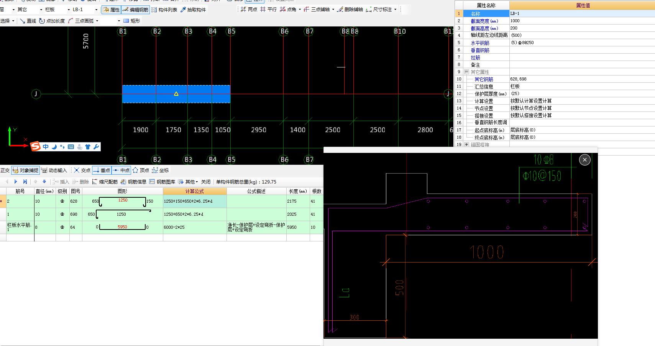655x346 pixels.
Task: Open the LB-1 component dropdown
Action: (x=96, y=10)
